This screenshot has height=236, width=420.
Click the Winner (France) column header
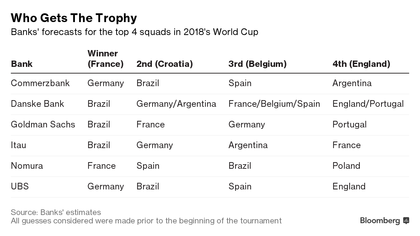click(105, 59)
